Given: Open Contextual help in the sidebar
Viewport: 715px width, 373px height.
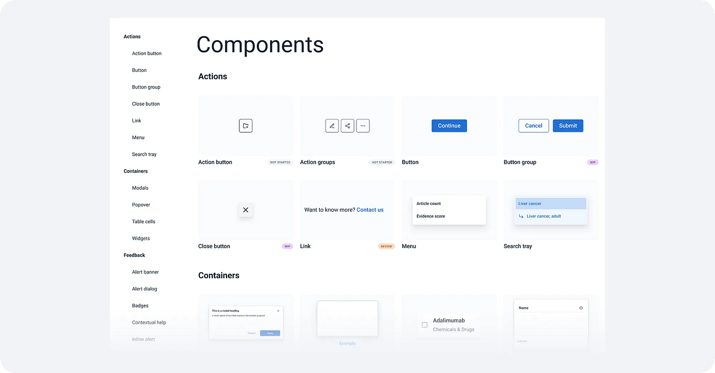Looking at the screenshot, I should pyautogui.click(x=149, y=322).
